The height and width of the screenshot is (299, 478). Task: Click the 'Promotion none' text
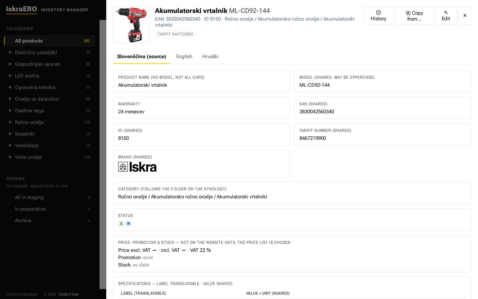tap(135, 258)
